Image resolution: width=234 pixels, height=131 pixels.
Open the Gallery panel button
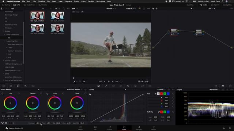pyautogui.click(x=6, y=5)
